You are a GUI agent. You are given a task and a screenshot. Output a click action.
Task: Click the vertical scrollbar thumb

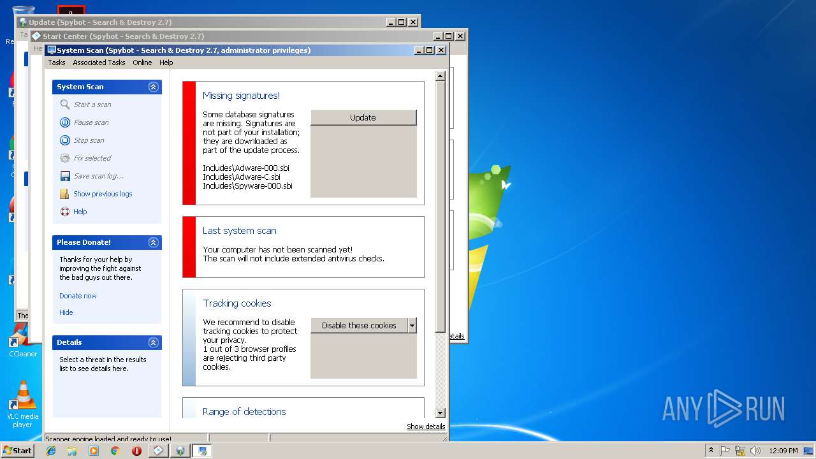point(440,207)
